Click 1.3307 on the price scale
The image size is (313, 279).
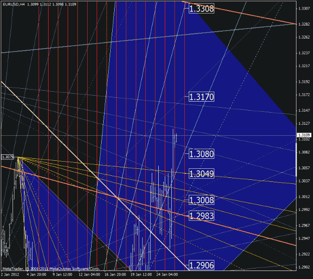tap(304, 9)
